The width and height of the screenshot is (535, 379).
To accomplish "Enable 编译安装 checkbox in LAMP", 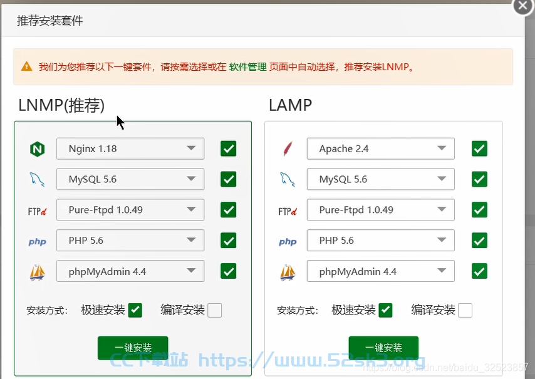I will (465, 311).
